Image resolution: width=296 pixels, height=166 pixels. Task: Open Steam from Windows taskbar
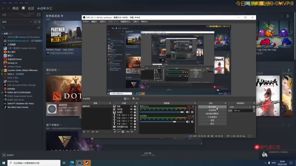(87, 163)
